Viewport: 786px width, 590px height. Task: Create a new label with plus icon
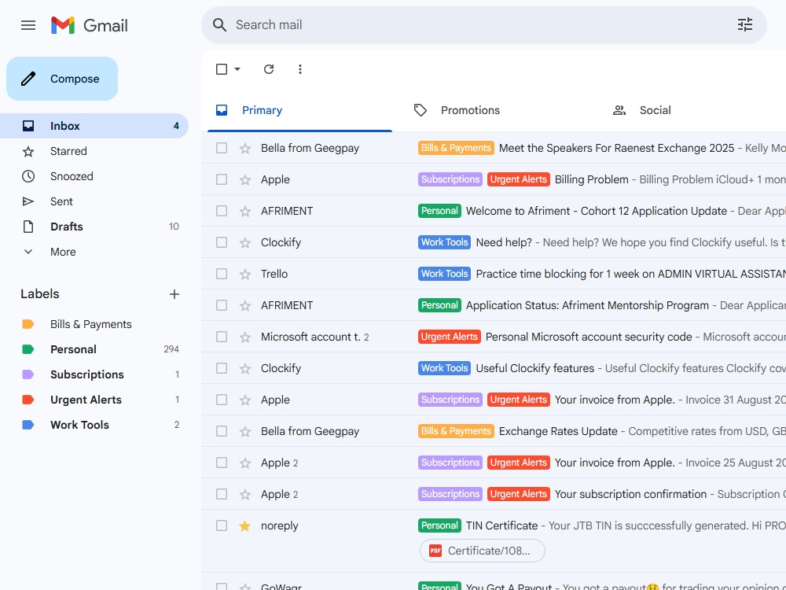tap(174, 294)
